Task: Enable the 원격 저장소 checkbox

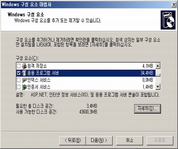Action: [19, 66]
